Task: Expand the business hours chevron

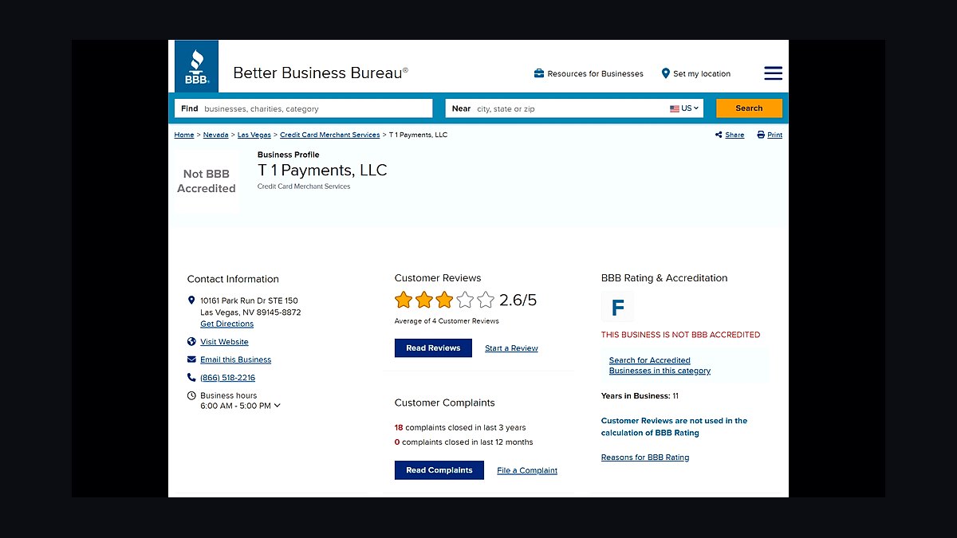Action: coord(278,406)
